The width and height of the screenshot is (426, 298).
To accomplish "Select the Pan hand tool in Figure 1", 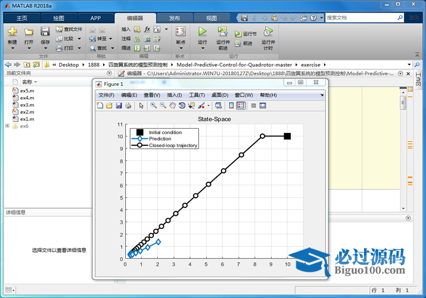I will pos(173,105).
